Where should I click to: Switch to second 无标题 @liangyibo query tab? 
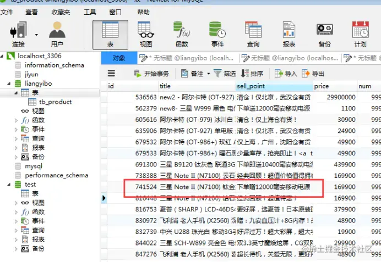291,58
